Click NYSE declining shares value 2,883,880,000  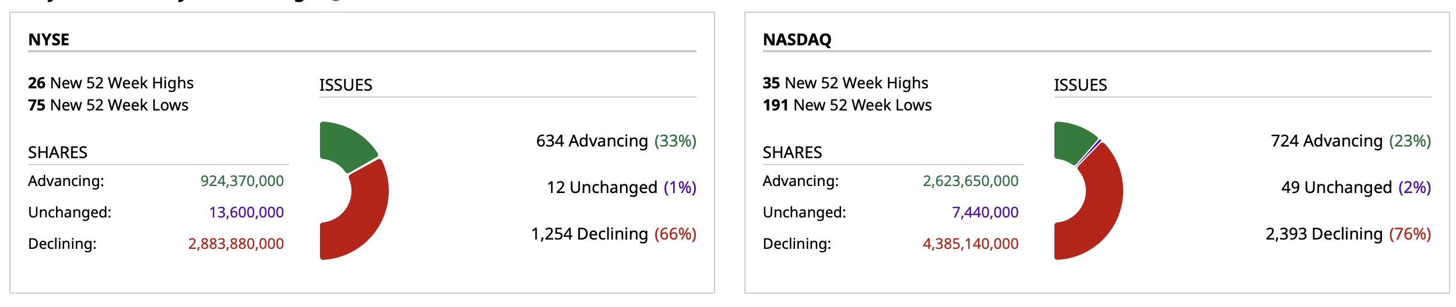235,244
